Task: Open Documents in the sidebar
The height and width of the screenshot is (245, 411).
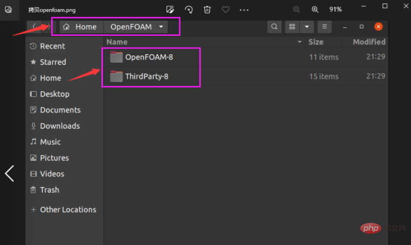Action: [x=65, y=110]
